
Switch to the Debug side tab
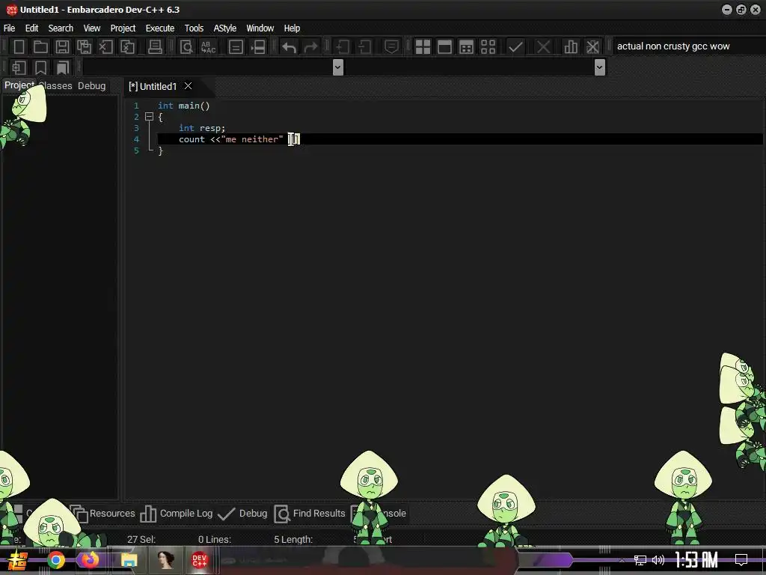(x=91, y=85)
